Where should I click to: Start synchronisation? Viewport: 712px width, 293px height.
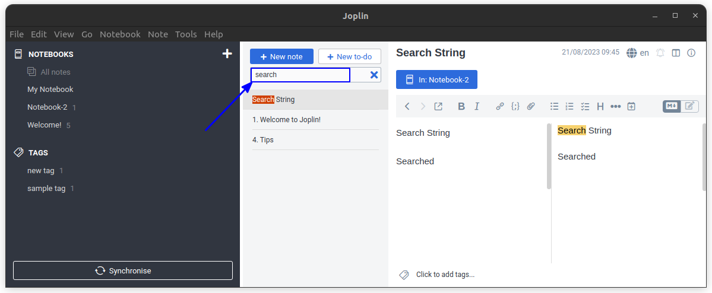pyautogui.click(x=122, y=271)
